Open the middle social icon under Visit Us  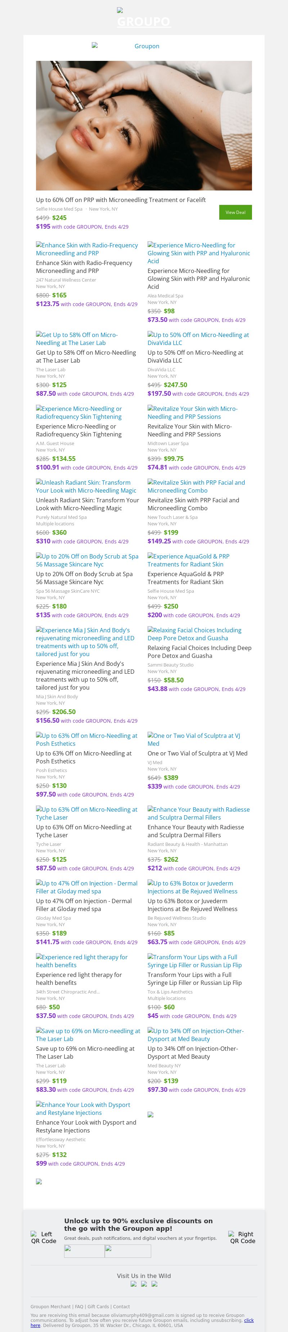click(x=144, y=1283)
